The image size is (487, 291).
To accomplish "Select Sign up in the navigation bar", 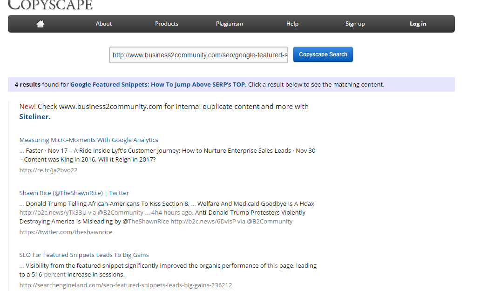I will tap(355, 24).
